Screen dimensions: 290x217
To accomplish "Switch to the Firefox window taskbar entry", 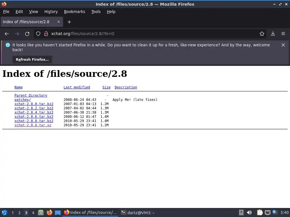I will point(90,212).
